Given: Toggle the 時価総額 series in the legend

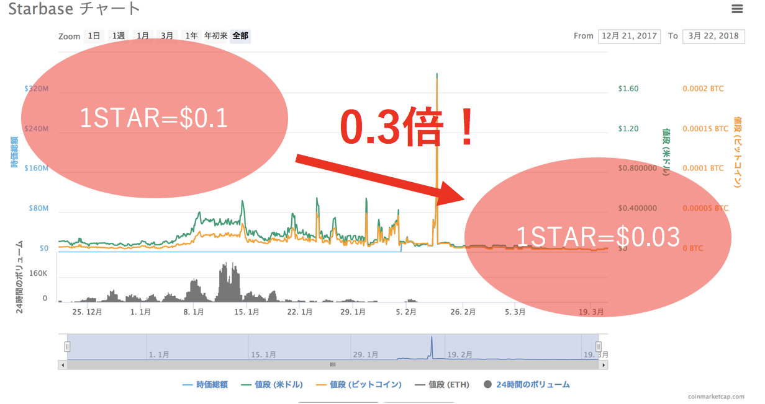Looking at the screenshot, I should point(206,384).
